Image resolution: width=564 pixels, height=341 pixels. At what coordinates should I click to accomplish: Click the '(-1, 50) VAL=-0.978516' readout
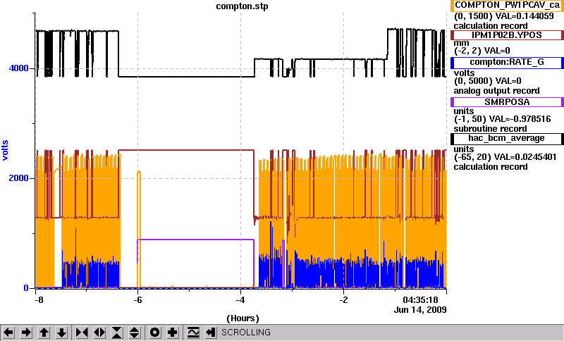coord(502,119)
